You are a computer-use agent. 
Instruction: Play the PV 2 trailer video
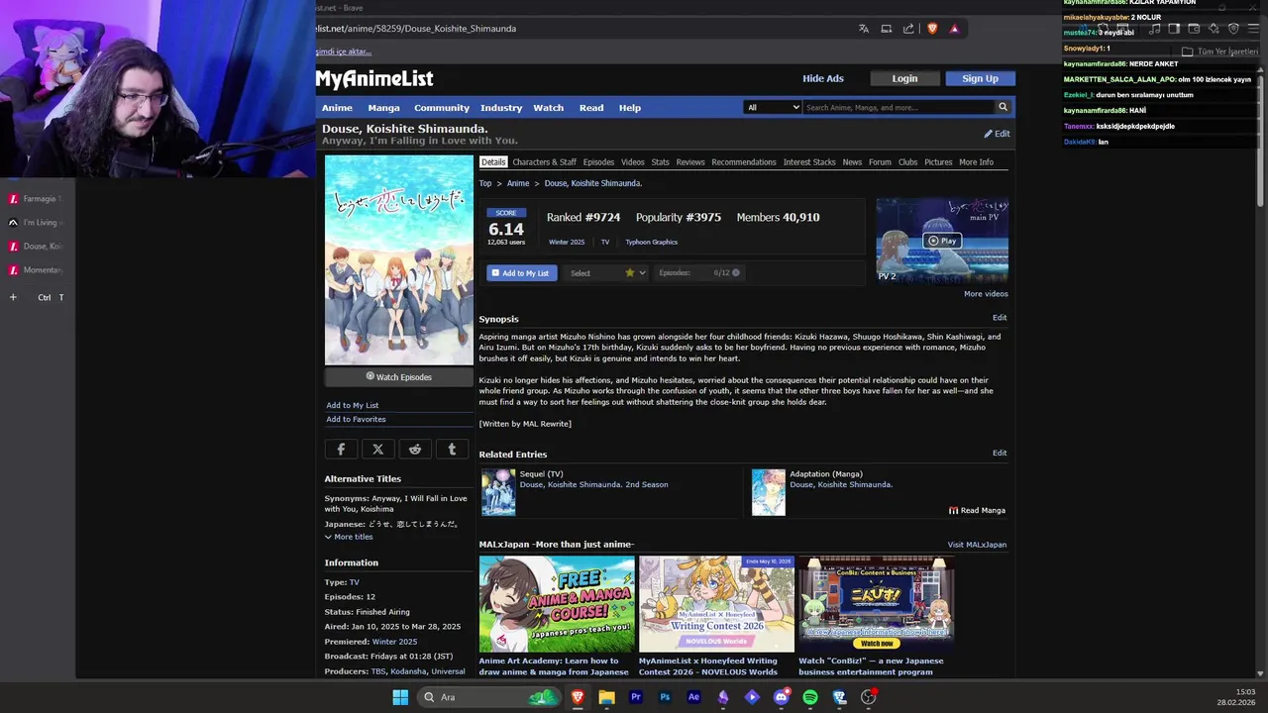click(942, 241)
